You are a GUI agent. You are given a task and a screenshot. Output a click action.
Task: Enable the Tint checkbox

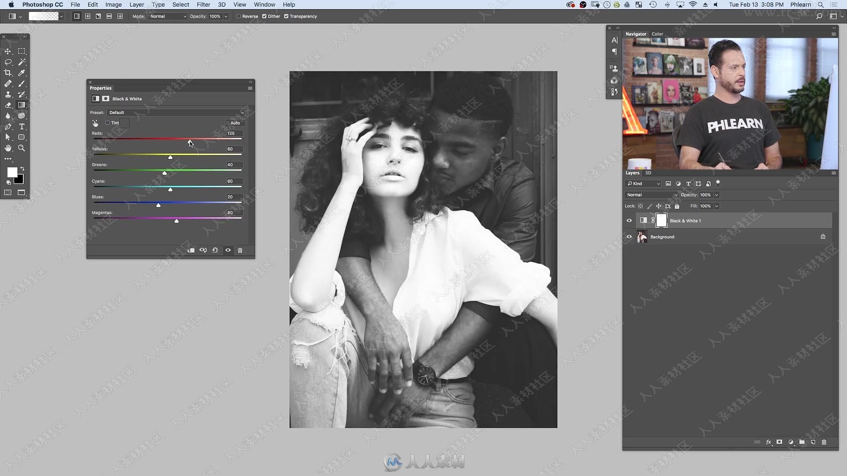(107, 123)
